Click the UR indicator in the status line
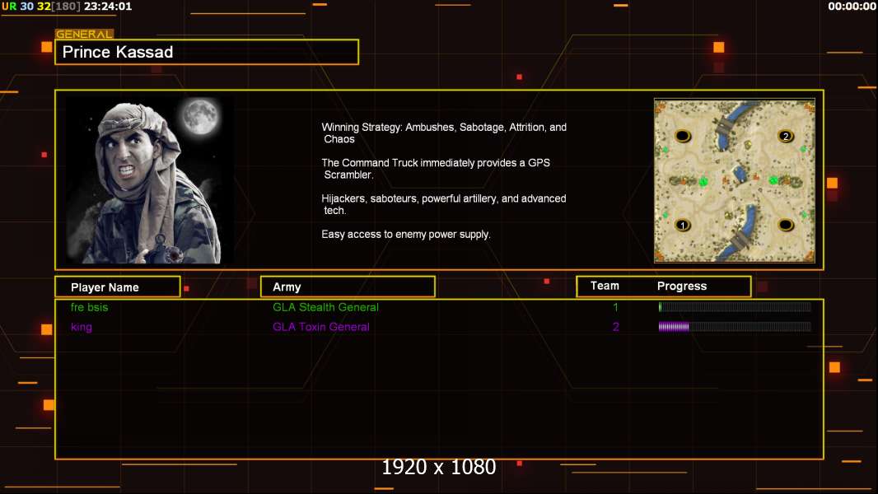 point(9,6)
